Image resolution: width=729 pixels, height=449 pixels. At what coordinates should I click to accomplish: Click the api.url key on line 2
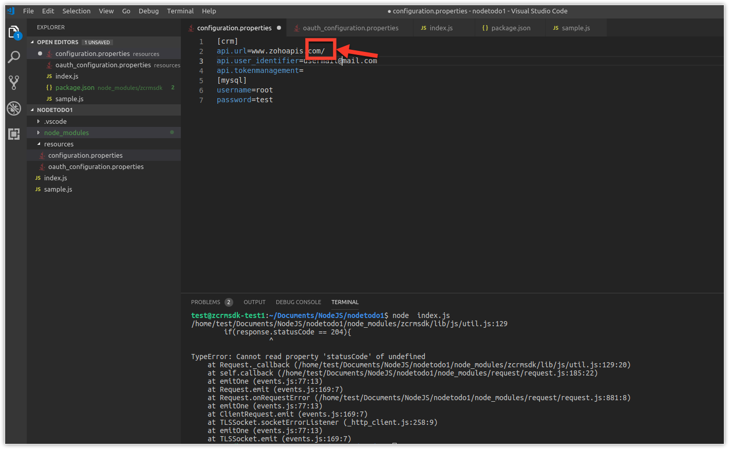[232, 51]
